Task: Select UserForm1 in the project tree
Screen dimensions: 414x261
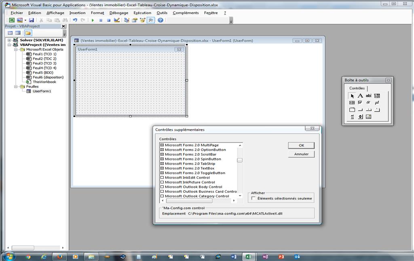Action: [42, 91]
